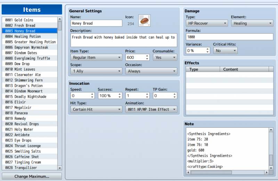The height and width of the screenshot is (181, 278).
Task: Increase the TP Gain value
Action: [x=175, y=94]
